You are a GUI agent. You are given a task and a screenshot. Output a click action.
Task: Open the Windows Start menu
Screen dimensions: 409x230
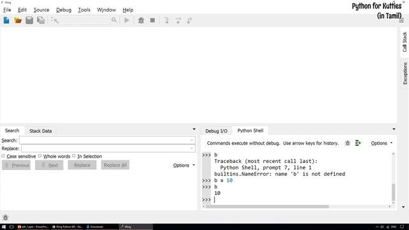(x=4, y=227)
